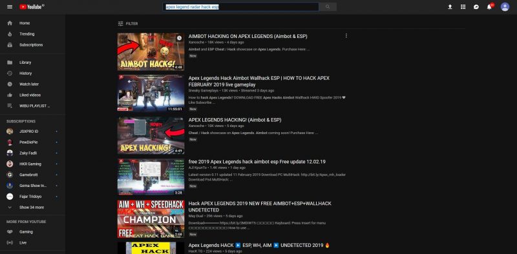Click the search input field
Viewport: 517px width, 254px height.
click(x=240, y=6)
